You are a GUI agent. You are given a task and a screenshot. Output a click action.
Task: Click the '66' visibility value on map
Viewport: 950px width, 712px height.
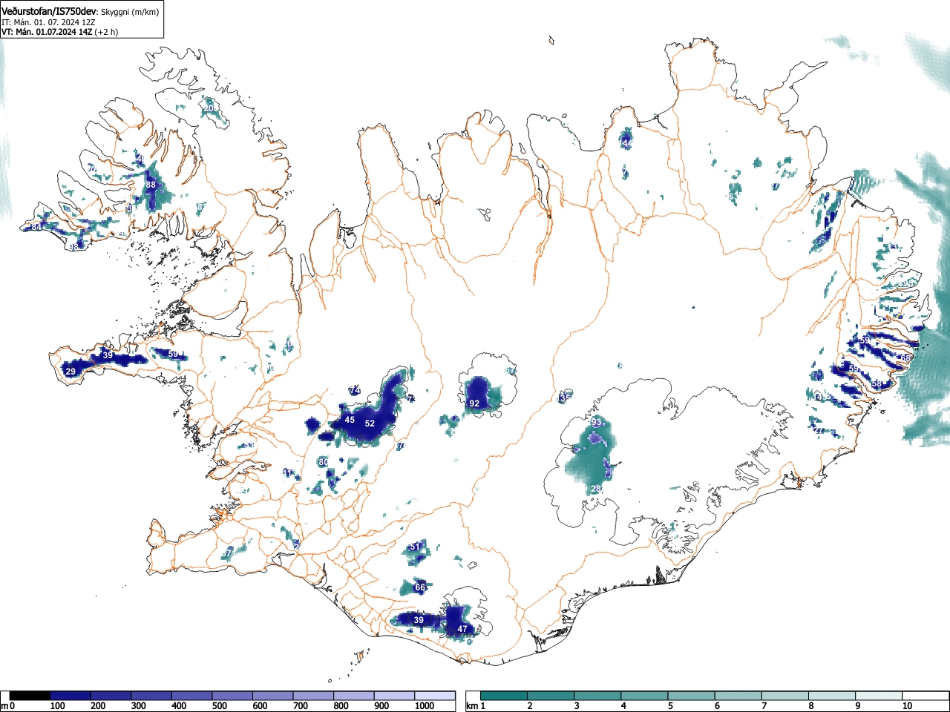click(x=420, y=587)
